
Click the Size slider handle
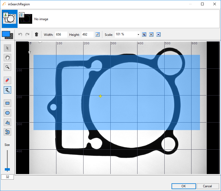point(7,169)
